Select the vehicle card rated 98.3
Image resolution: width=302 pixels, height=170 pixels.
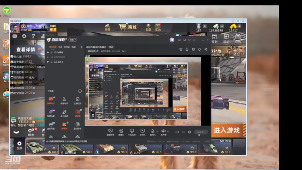111,149
